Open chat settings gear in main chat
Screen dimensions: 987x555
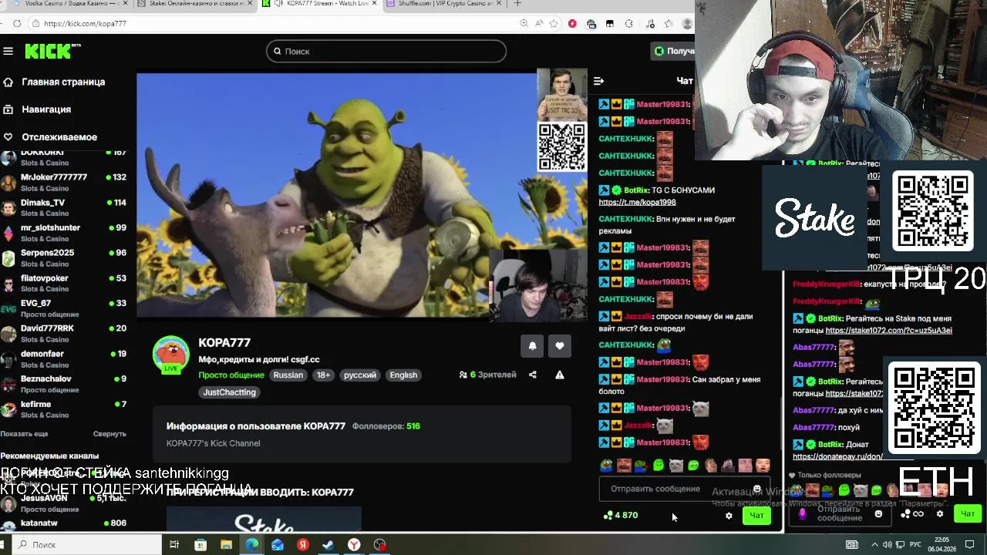click(729, 516)
